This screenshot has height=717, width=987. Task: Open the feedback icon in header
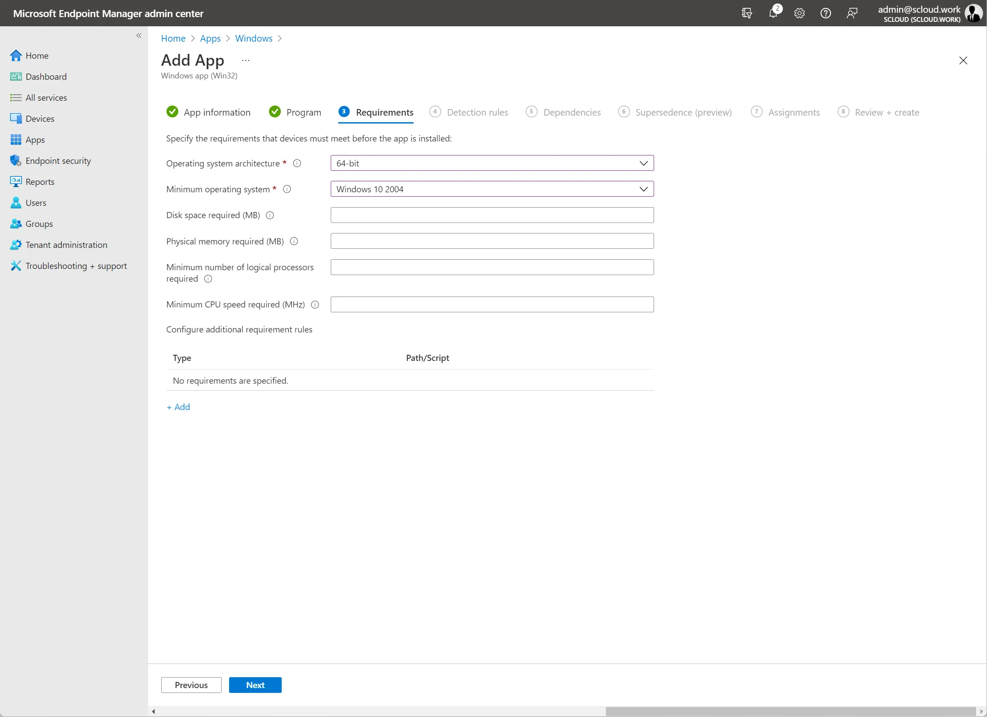coord(852,13)
